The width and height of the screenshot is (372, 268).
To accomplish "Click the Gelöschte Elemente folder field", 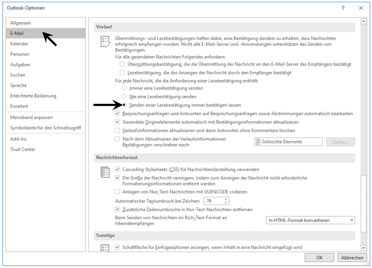I will pyautogui.click(x=288, y=142).
